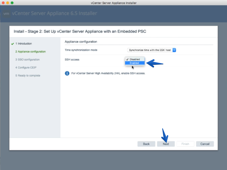Choose Disabled in the SSH access list

(135, 59)
